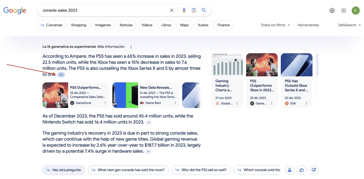This screenshot has width=364, height=179.
Task: Switch to the Libros tab
Action: click(166, 25)
